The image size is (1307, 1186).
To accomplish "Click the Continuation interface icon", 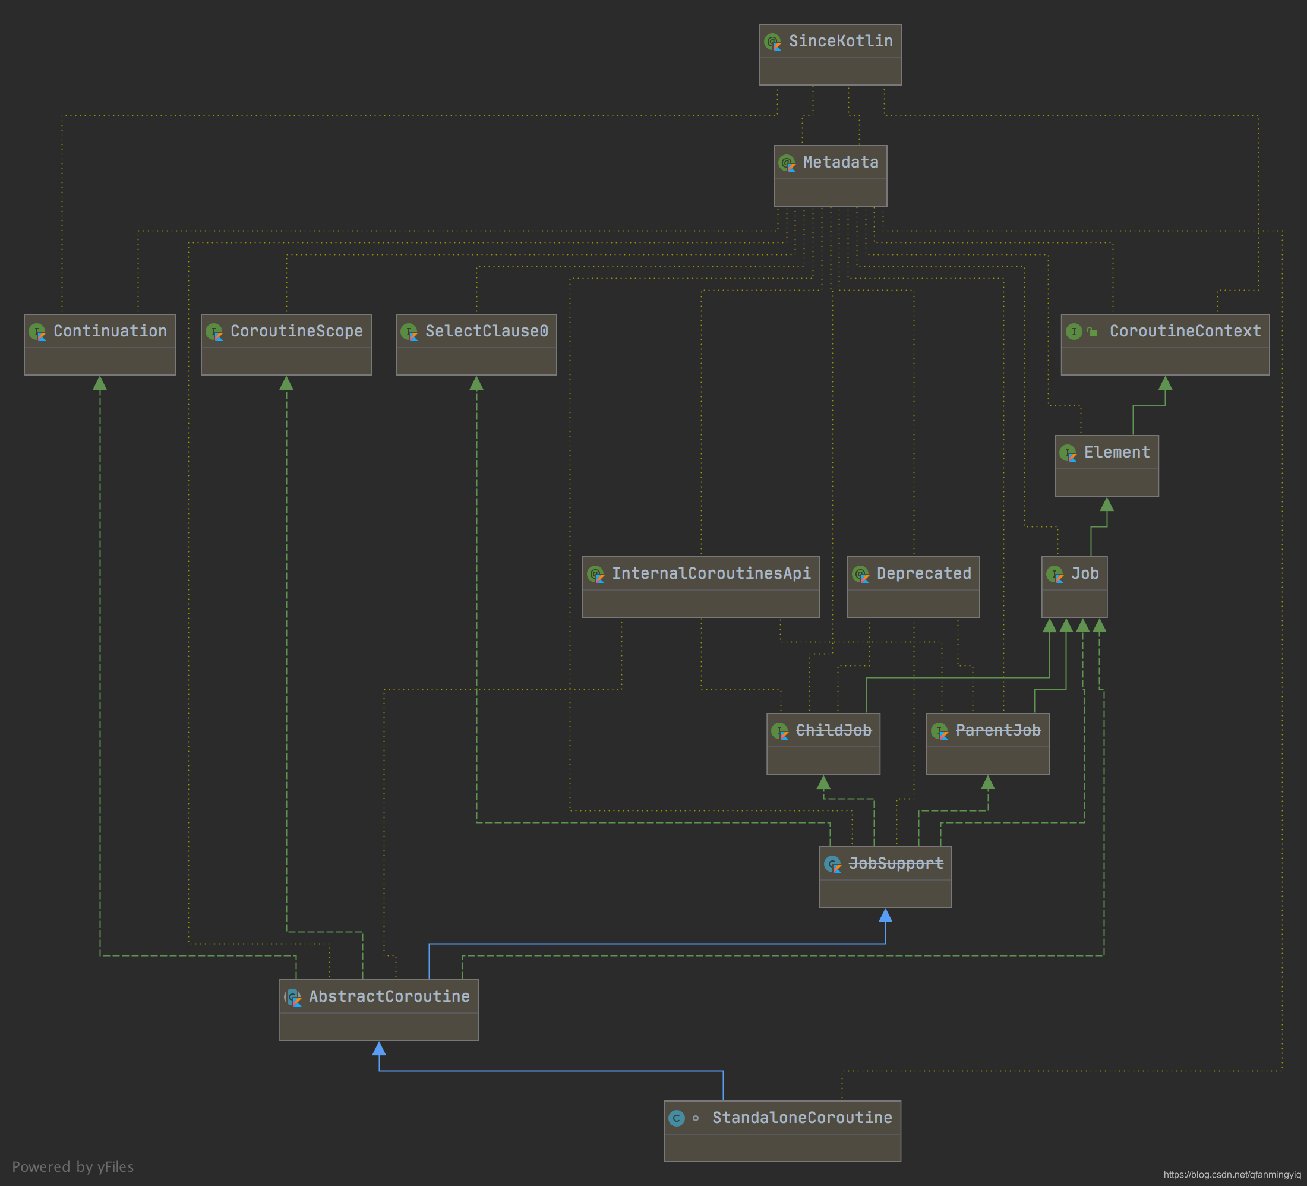I will click(37, 332).
